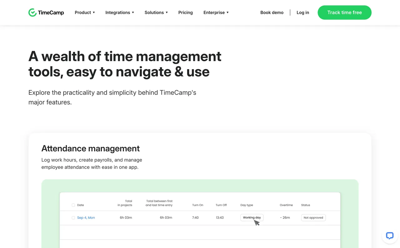The image size is (400, 248).
Task: Click the Overtime column header
Action: [x=286, y=205]
